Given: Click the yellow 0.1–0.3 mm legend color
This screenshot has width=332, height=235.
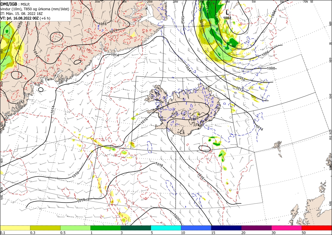Looking at the screenshot, I should click(x=15, y=228).
